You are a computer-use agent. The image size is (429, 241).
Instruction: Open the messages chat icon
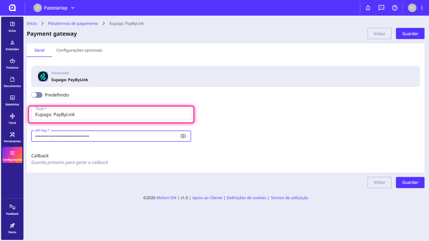click(382, 8)
